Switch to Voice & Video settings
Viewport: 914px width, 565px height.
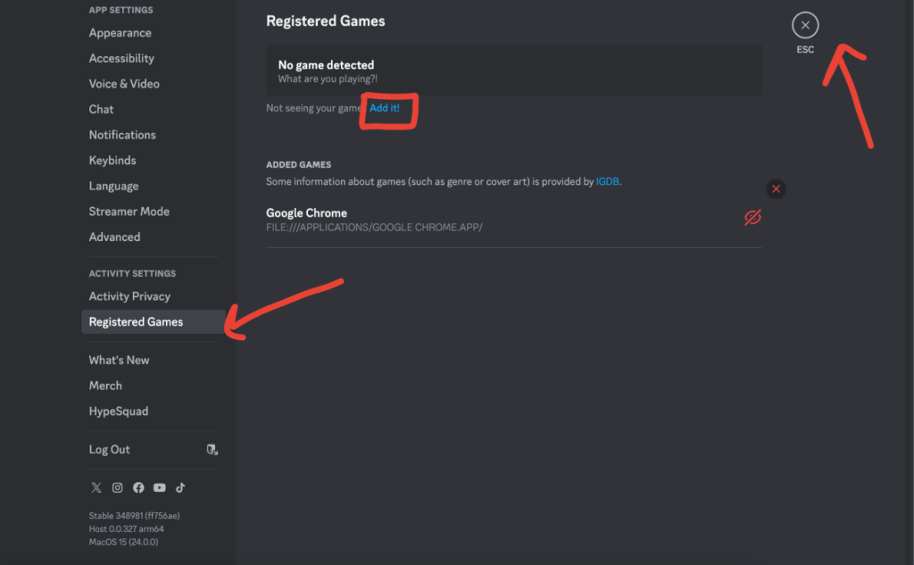point(126,83)
